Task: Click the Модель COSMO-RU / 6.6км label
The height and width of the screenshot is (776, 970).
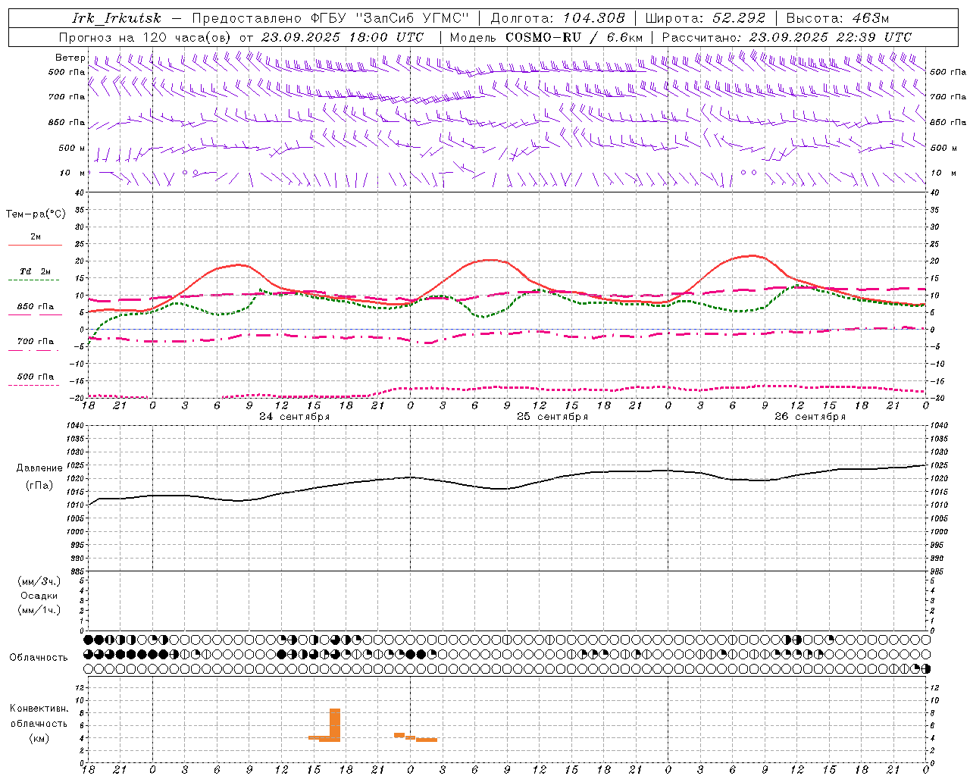Action: 546,37
